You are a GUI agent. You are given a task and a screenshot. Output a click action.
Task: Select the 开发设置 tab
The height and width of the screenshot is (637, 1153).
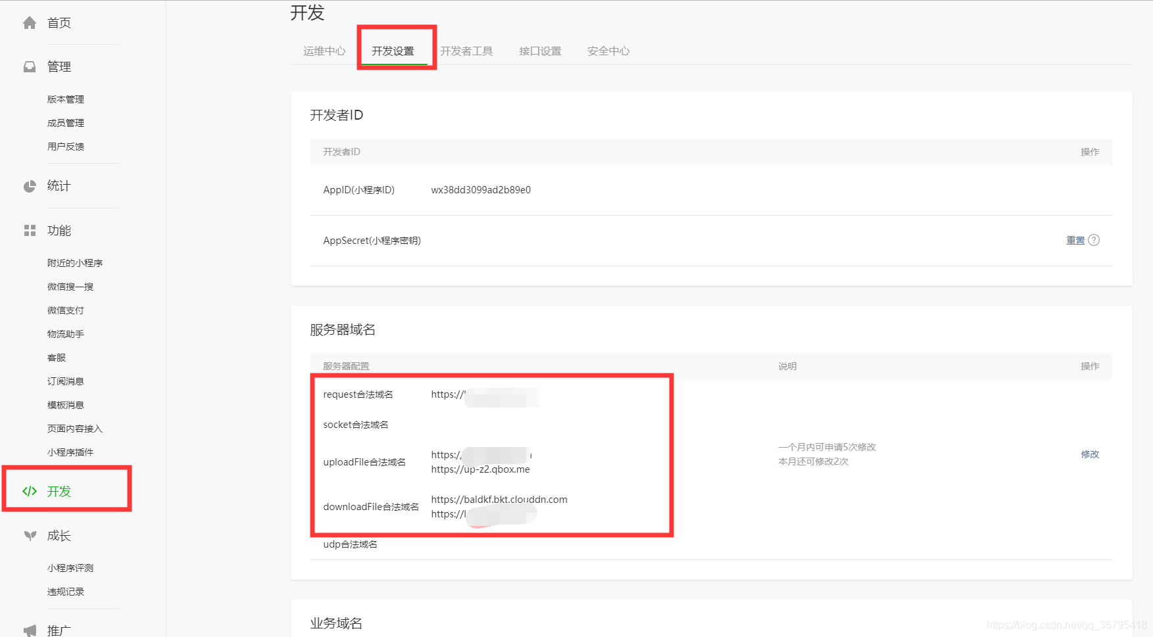(393, 51)
